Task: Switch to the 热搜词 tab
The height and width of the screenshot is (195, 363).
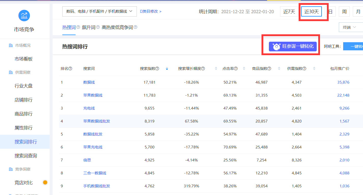Action: [69, 27]
